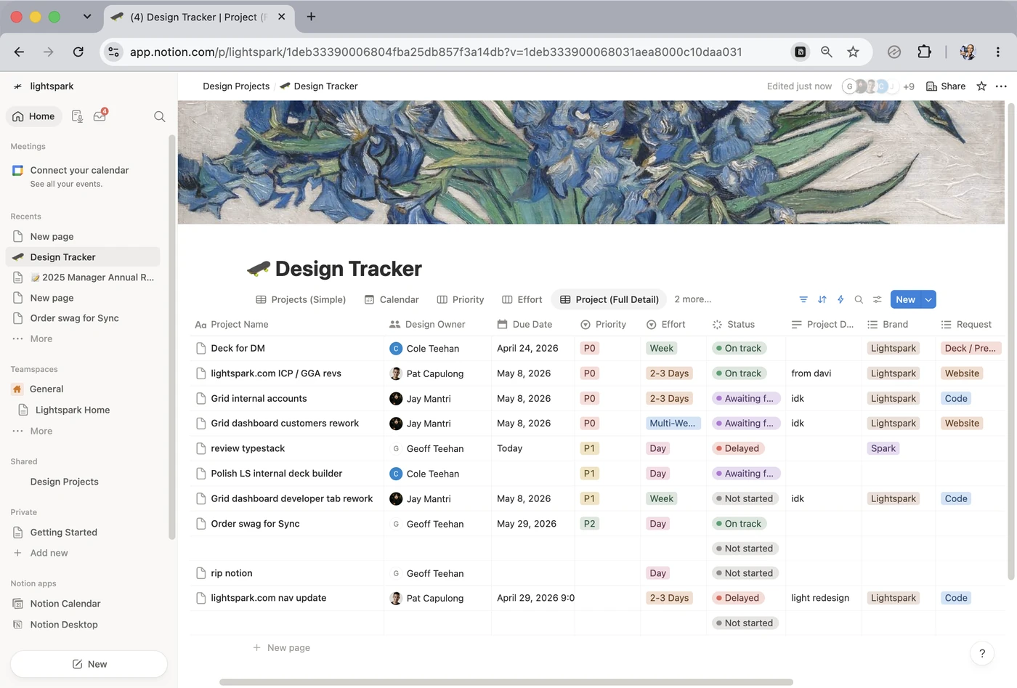The height and width of the screenshot is (688, 1017).
Task: Open the Chrome extensions puzzle icon
Action: (x=924, y=52)
